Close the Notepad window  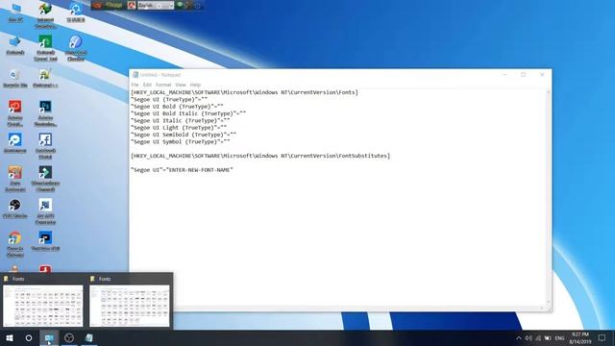[x=542, y=75]
